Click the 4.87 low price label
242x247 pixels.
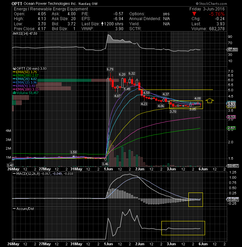[x=117, y=96]
